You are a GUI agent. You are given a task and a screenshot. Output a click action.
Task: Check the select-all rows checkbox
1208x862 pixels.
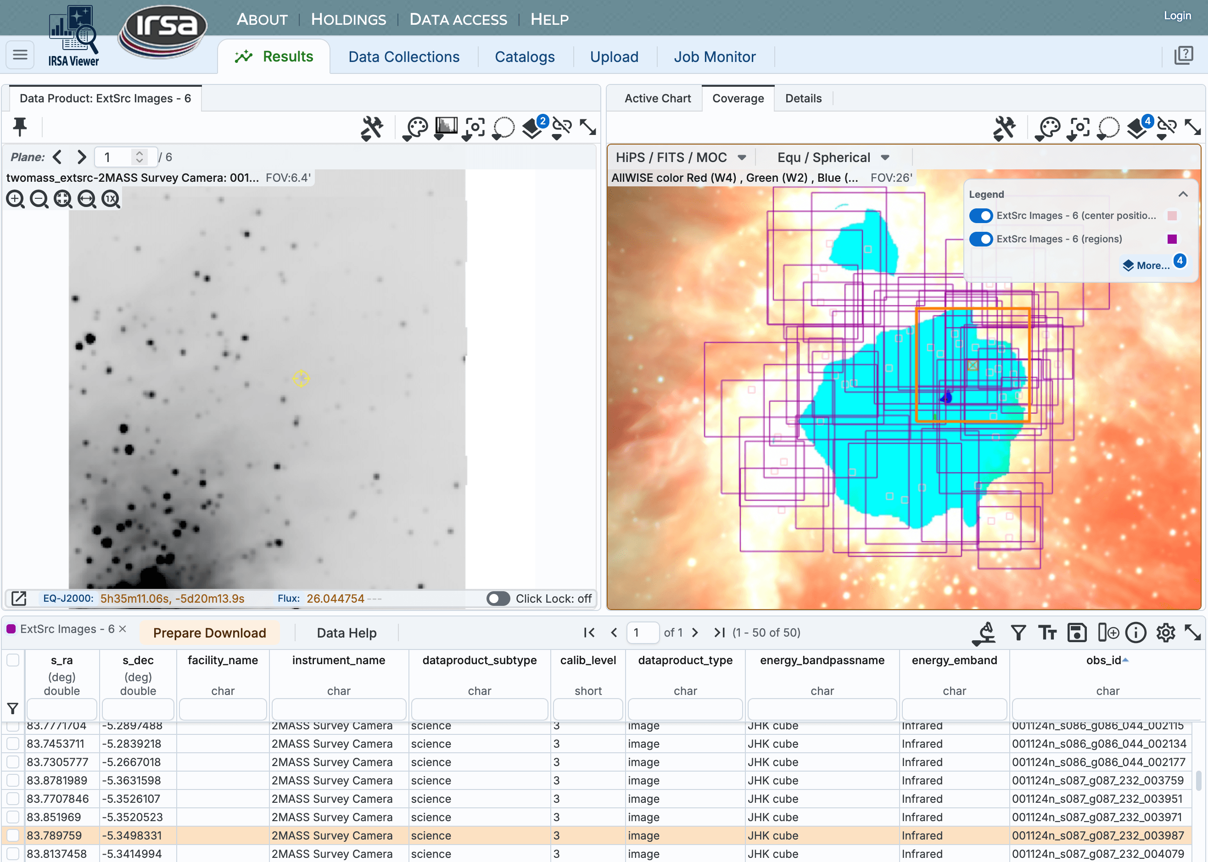click(x=13, y=660)
